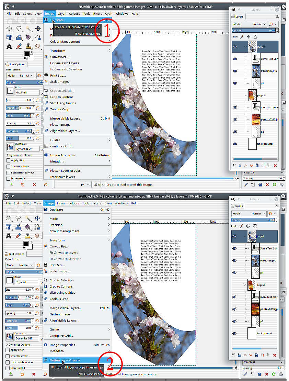Screen dimensions: 289x381
Task: Raise layer with up arrow in upper Layers panel
Action: click(x=246, y=166)
